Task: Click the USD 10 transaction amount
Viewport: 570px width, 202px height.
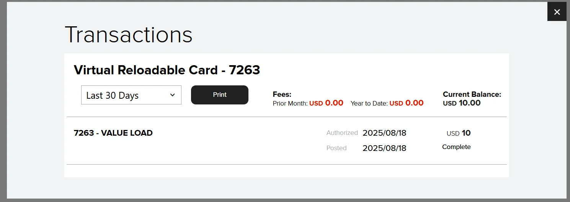Action: coord(459,133)
